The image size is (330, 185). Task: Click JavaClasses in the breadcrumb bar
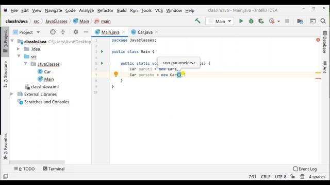56,21
